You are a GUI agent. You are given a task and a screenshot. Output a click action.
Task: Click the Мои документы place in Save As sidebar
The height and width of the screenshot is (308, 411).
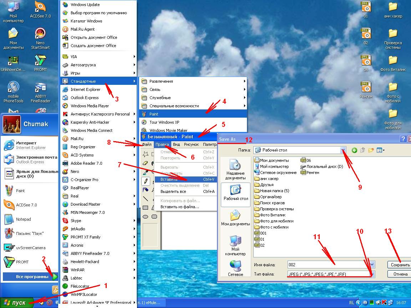click(235, 218)
